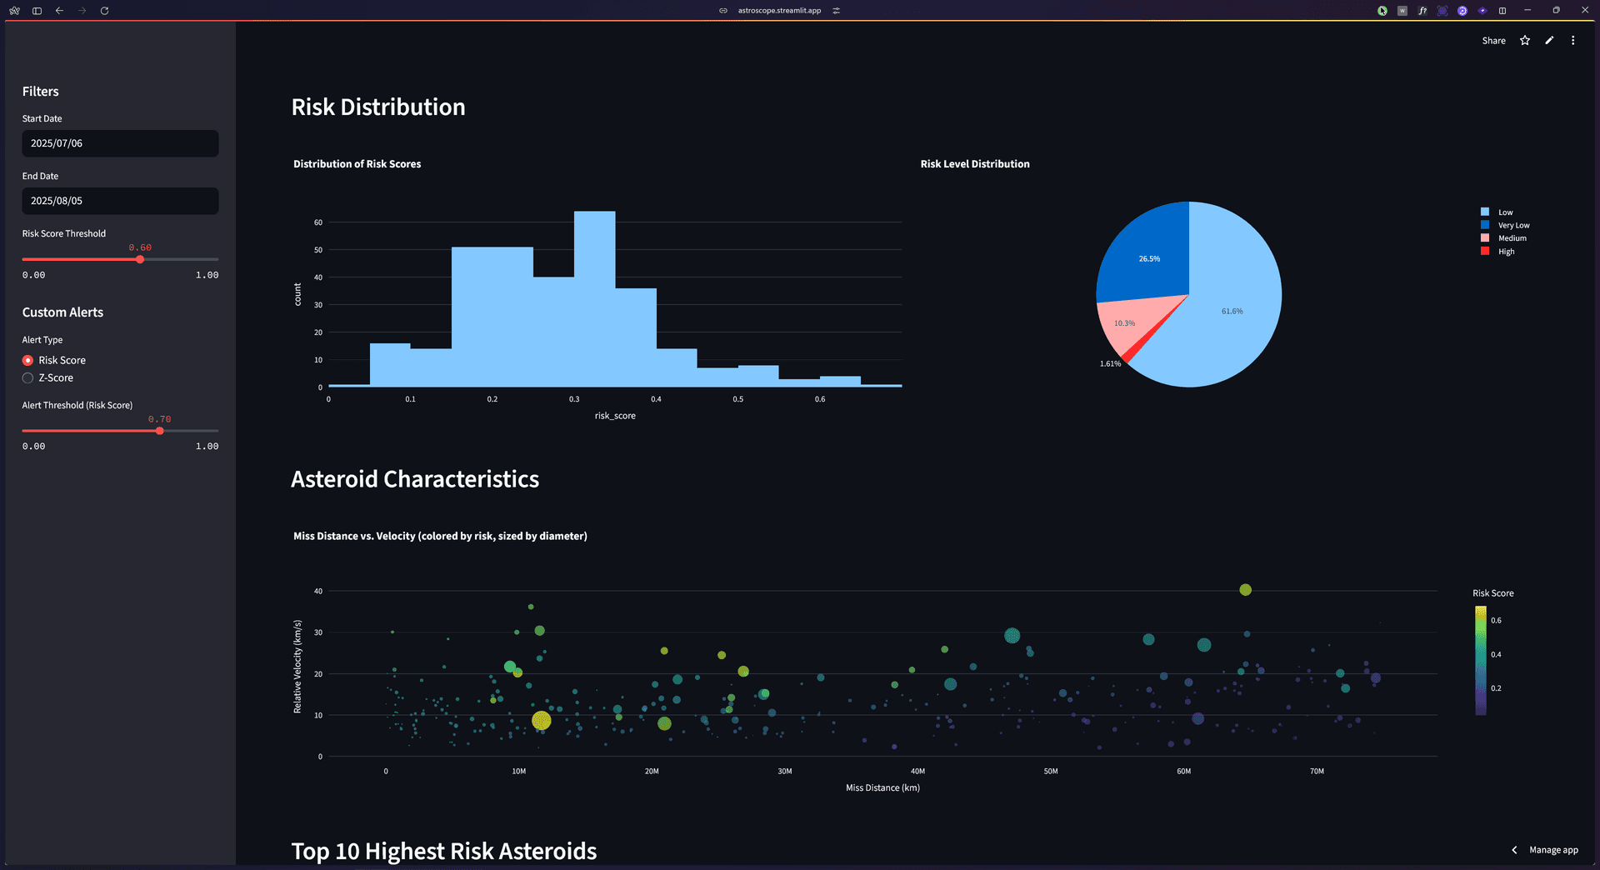The height and width of the screenshot is (870, 1600).
Task: Click the star favorite icon
Action: (1524, 41)
